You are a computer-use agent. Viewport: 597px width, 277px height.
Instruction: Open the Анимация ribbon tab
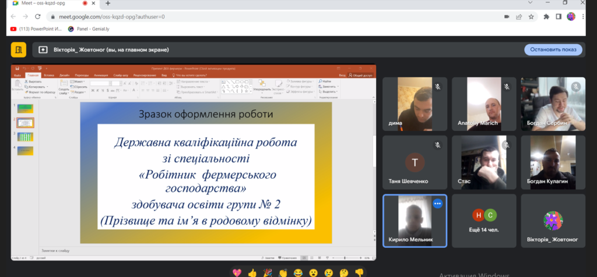pyautogui.click(x=100, y=76)
